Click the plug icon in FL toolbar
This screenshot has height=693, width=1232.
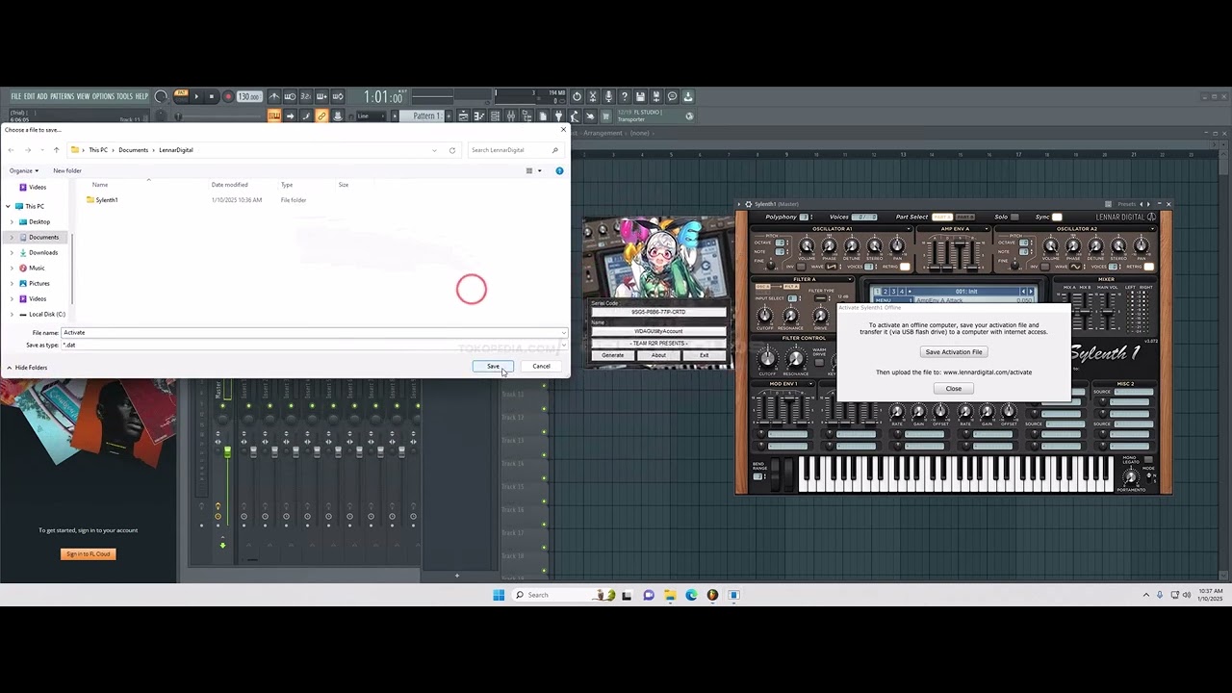pos(557,115)
